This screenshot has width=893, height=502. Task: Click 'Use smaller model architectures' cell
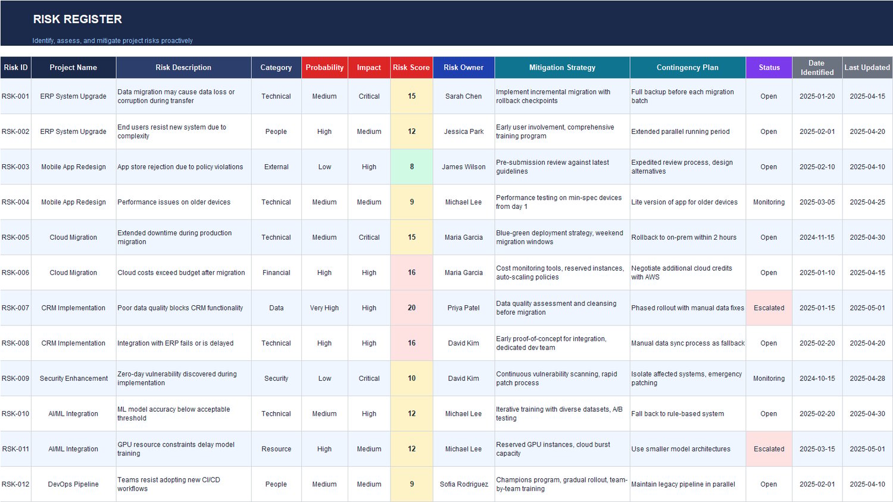[x=688, y=449]
